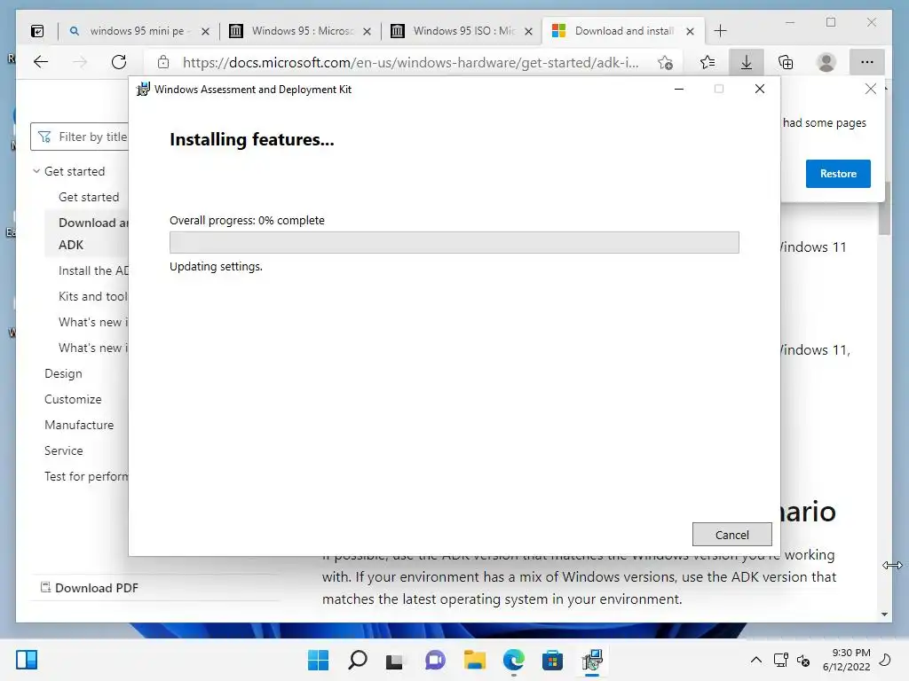Close the windows 95 mini pe tab
Image resolution: width=909 pixels, height=681 pixels.
[x=205, y=31]
